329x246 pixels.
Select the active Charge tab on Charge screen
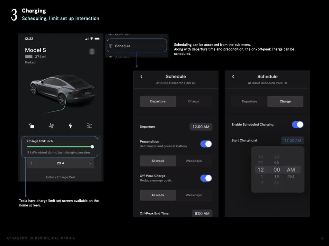(285, 102)
